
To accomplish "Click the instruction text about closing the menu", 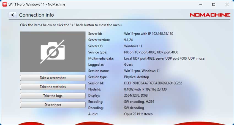I will [71, 25].
